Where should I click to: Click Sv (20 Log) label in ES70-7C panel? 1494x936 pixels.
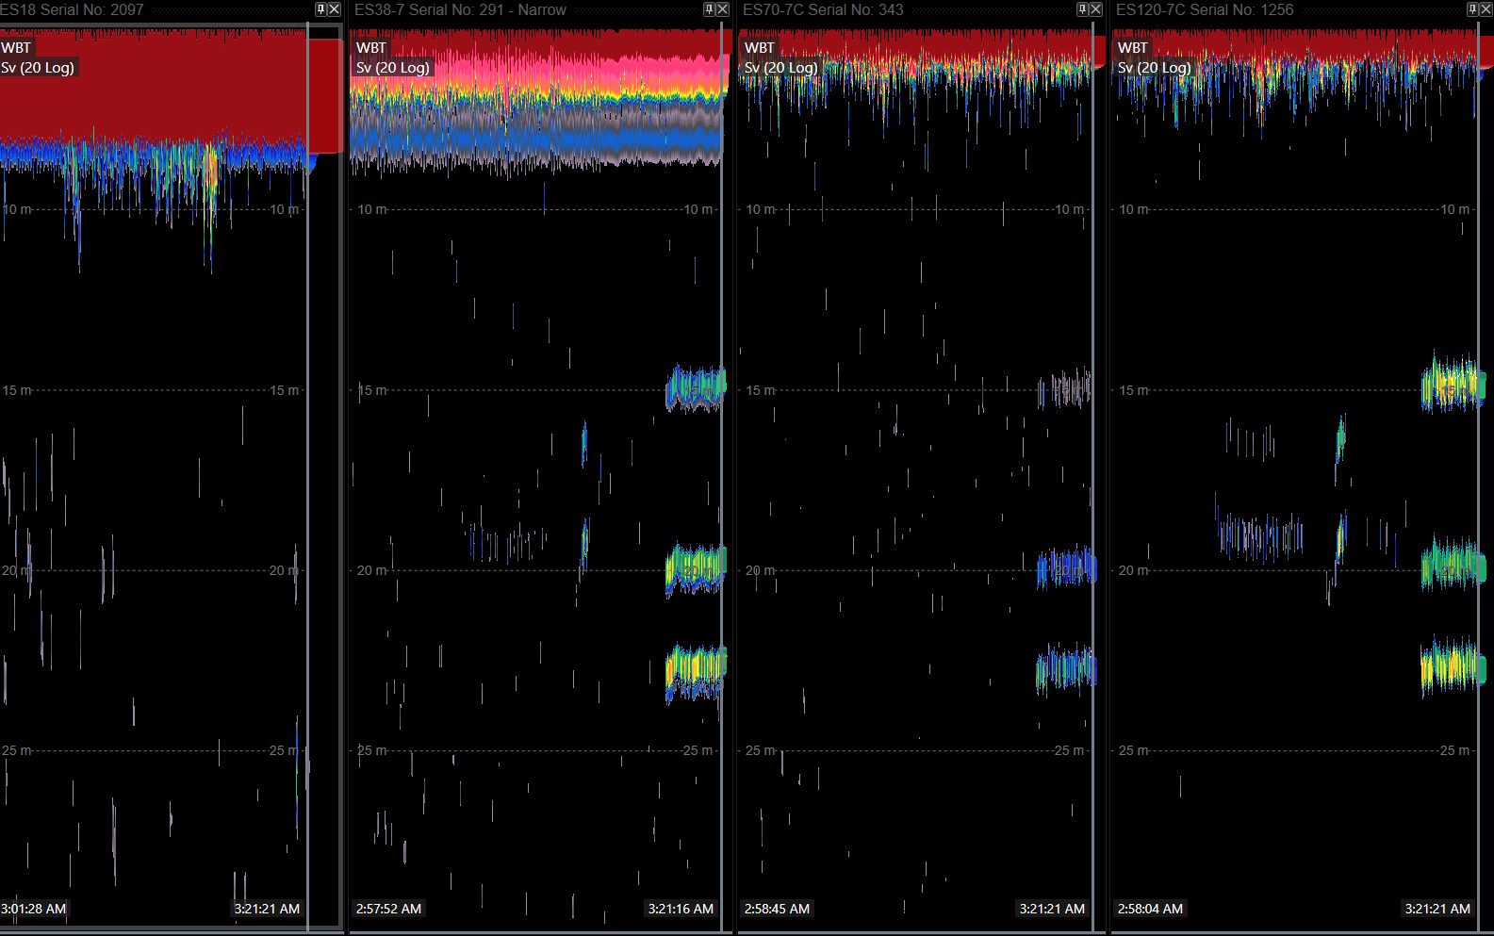(x=780, y=68)
